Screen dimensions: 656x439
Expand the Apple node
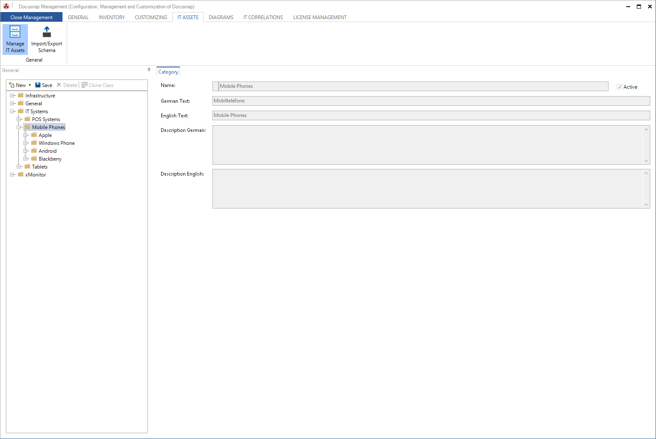coord(25,135)
